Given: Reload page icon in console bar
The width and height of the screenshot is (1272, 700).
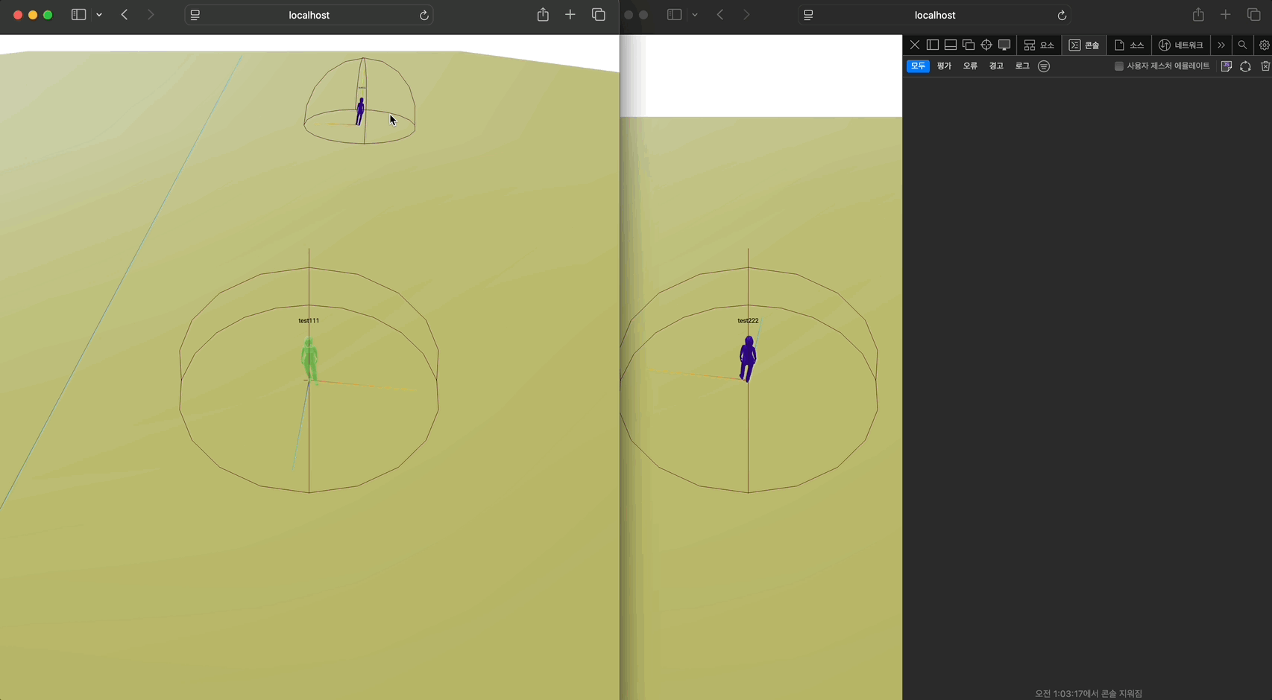Looking at the screenshot, I should tap(1245, 66).
